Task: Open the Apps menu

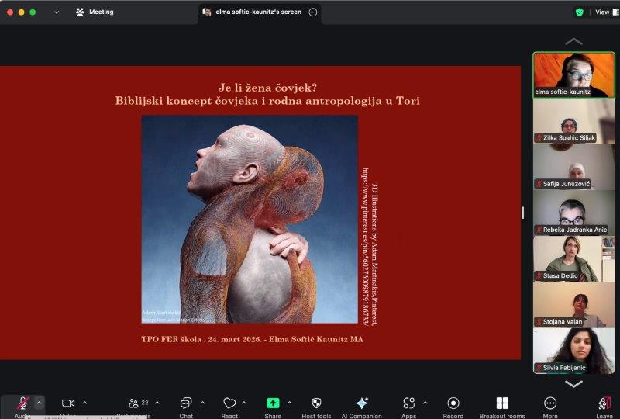Action: tap(408, 403)
